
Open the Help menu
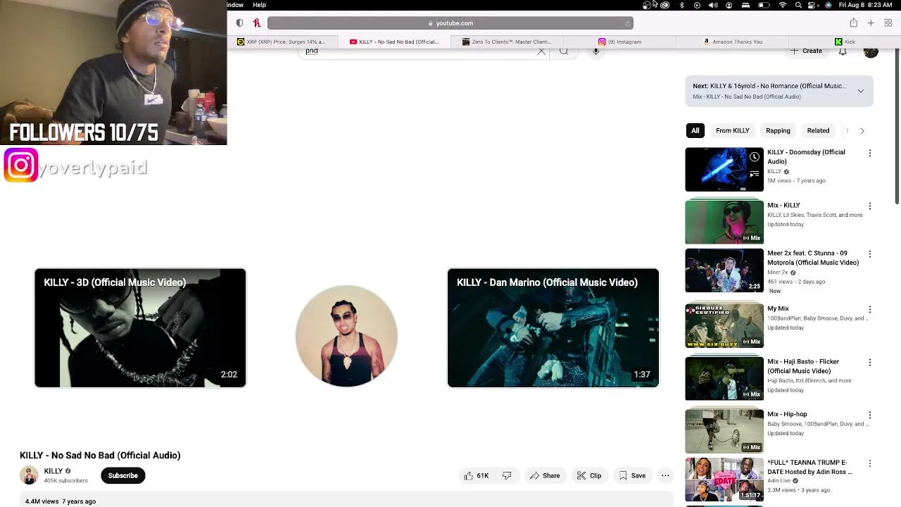click(259, 5)
